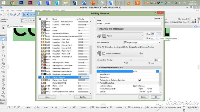Collapse the Structure and Appearance section

pyautogui.click(x=98, y=29)
